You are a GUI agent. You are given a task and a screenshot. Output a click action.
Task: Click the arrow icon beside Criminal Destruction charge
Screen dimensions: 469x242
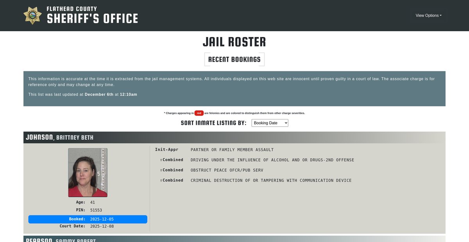[161, 180]
